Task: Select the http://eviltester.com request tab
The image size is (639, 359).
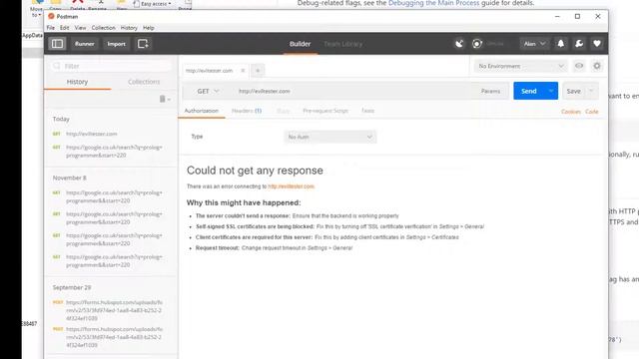Action: pos(209,71)
